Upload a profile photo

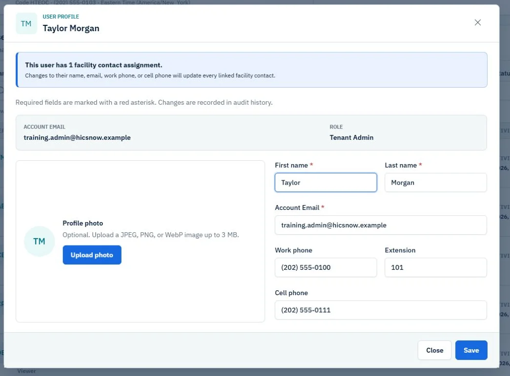pyautogui.click(x=92, y=255)
